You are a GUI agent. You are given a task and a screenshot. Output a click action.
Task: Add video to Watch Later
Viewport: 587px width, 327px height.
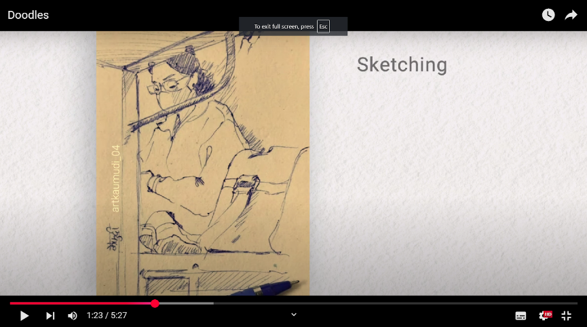(548, 15)
